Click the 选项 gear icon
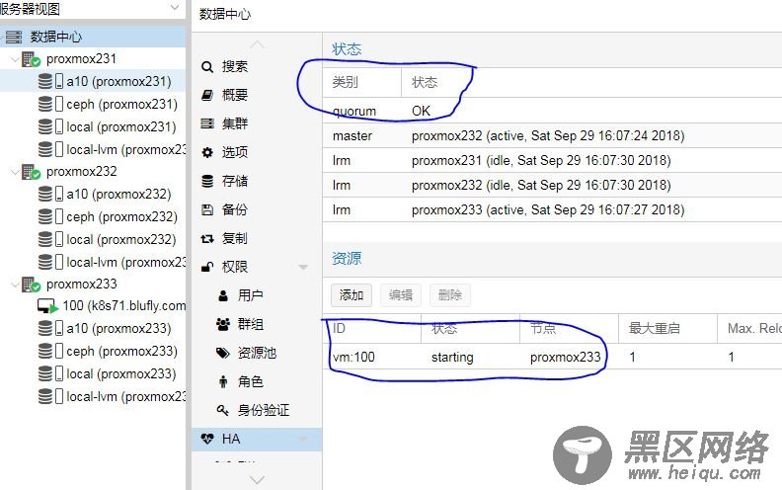 (207, 153)
